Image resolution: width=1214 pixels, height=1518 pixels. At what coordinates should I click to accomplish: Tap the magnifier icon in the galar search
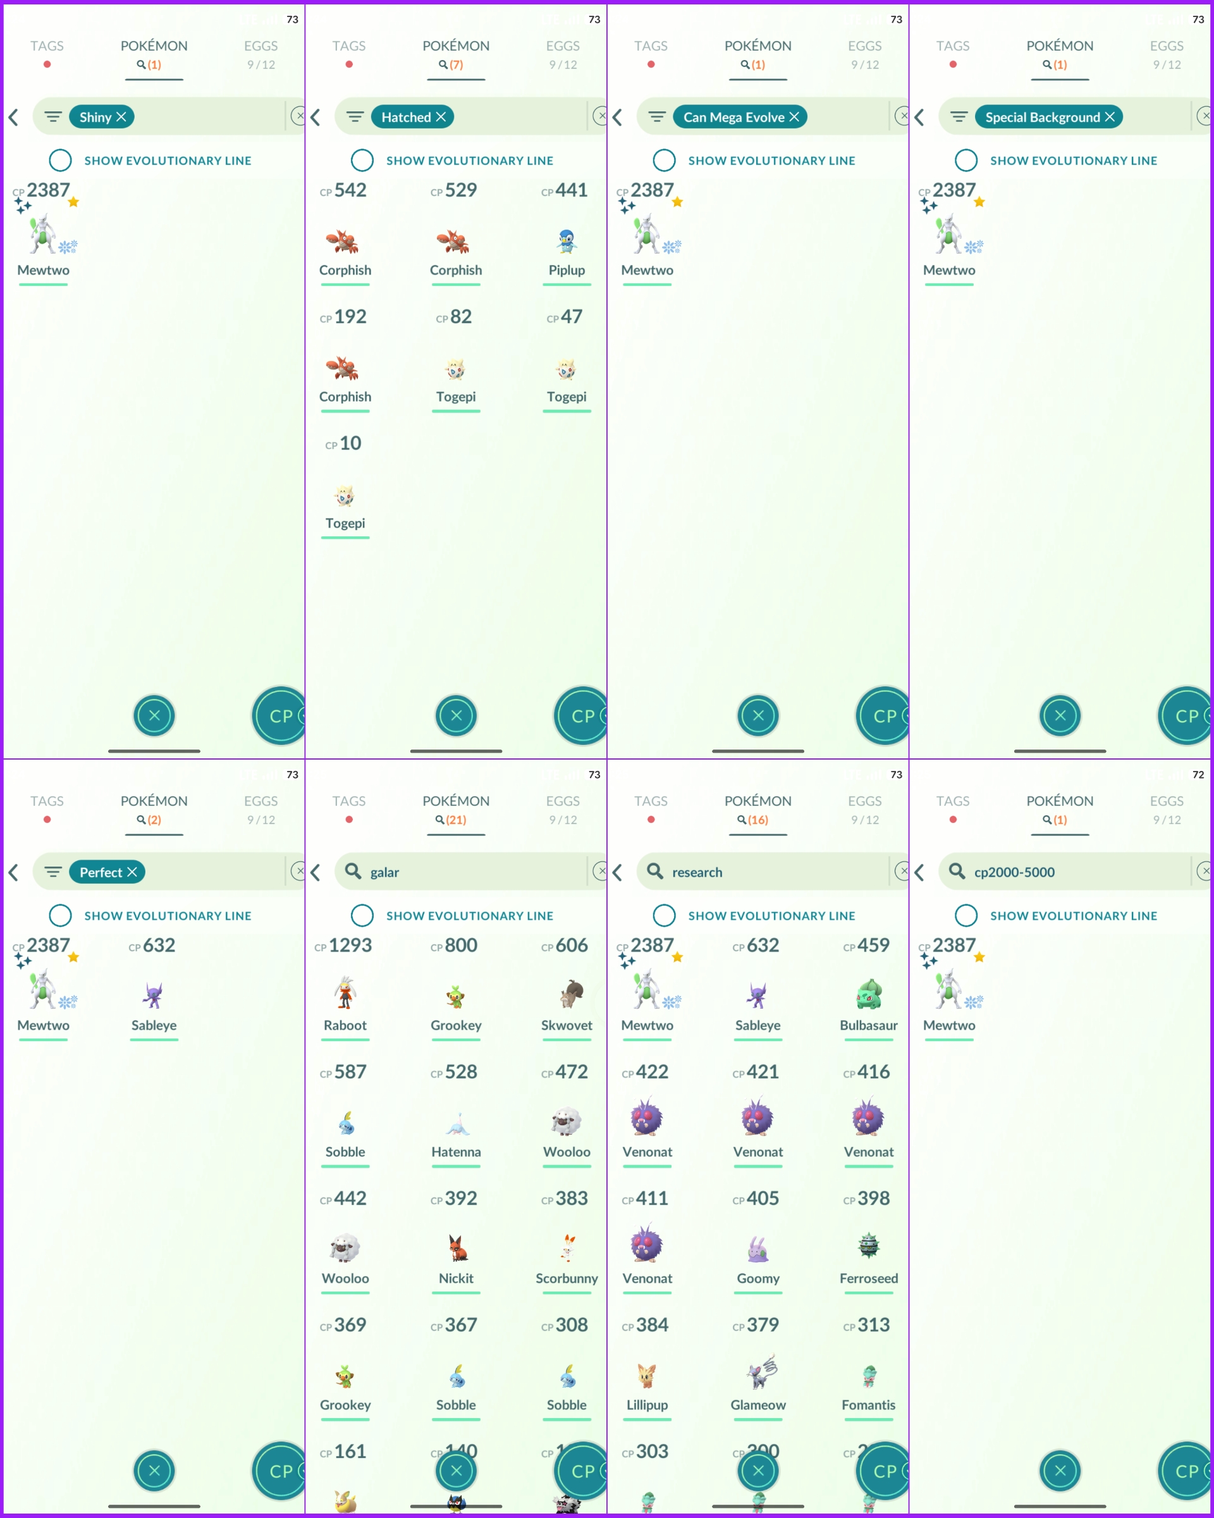pos(353,872)
